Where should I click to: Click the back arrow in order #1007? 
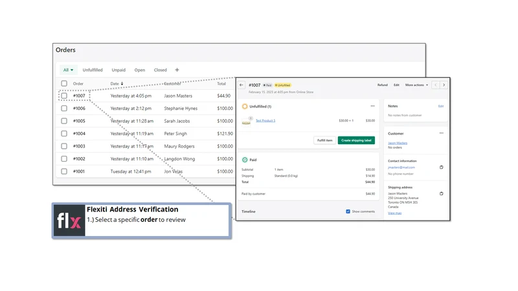coord(241,85)
